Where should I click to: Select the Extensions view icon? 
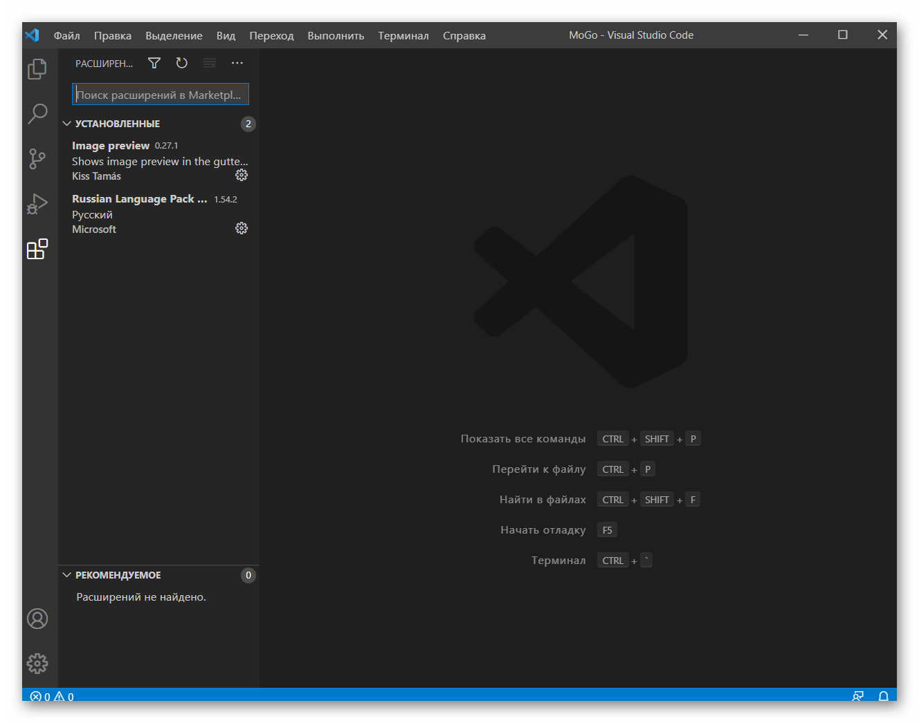click(37, 249)
